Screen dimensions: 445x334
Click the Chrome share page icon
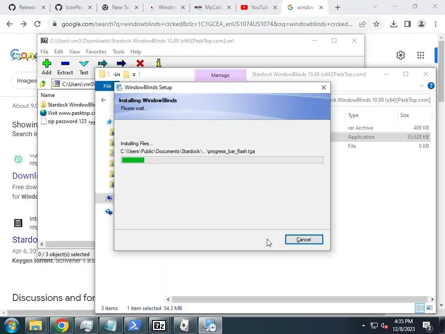(362, 24)
